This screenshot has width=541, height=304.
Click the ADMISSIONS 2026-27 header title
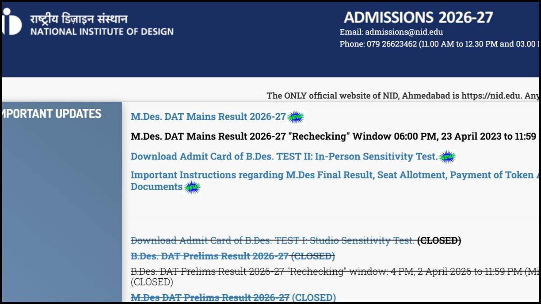point(418,18)
